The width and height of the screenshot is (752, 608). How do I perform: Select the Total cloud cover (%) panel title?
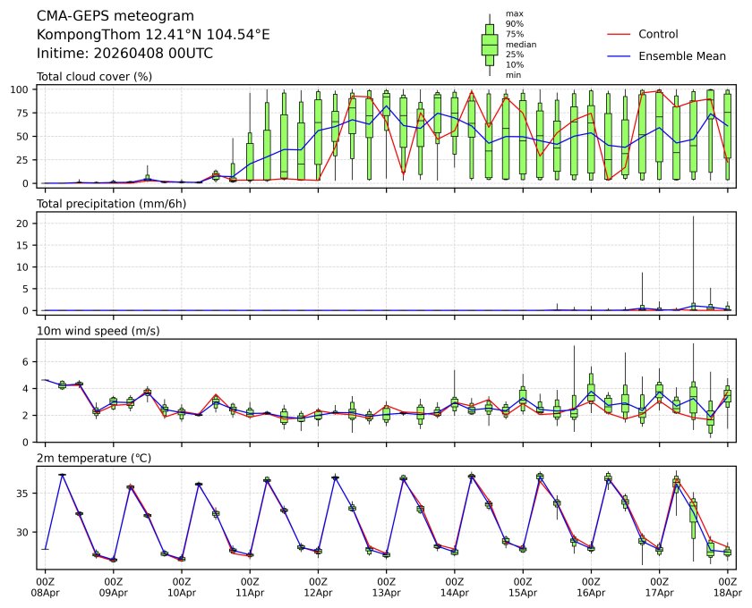pos(94,77)
